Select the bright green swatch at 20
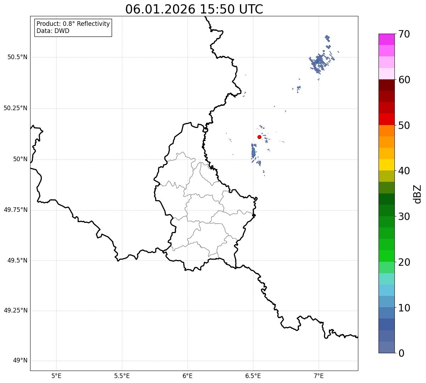Image resolution: width=426 pixels, height=383 pixels. [x=386, y=256]
